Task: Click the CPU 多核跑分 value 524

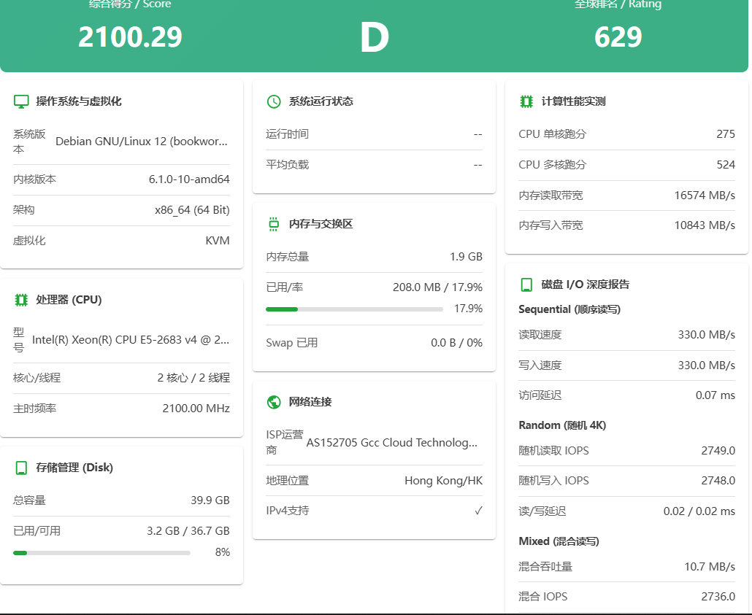Action: click(726, 165)
